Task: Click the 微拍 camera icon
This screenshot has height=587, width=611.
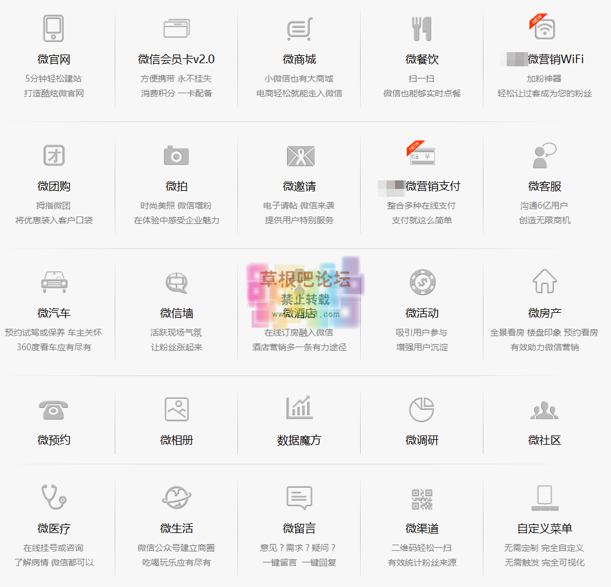Action: pyautogui.click(x=176, y=155)
